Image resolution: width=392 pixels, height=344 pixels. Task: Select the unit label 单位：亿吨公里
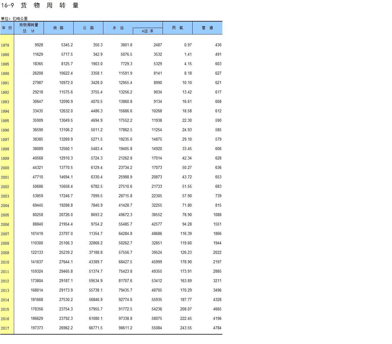14,19
